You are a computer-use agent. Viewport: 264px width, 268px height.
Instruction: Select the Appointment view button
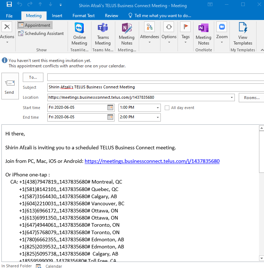coord(35,25)
